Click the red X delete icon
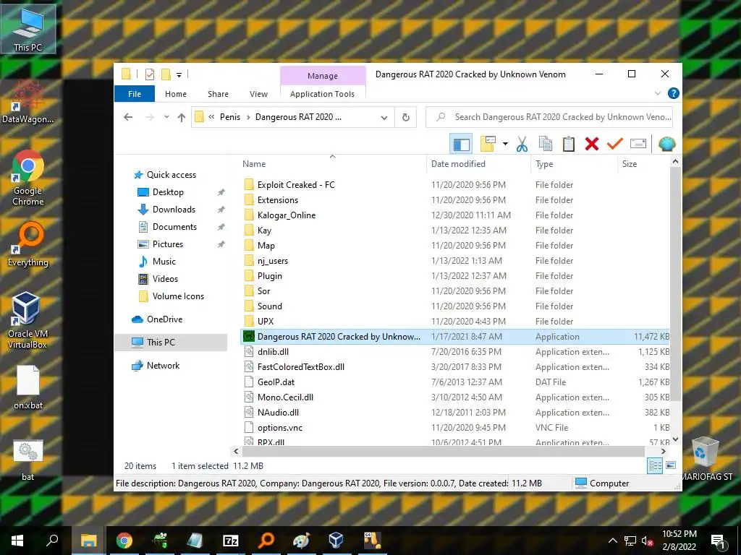The width and height of the screenshot is (741, 555). [x=592, y=144]
